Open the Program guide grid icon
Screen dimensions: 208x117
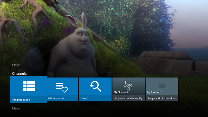29,86
